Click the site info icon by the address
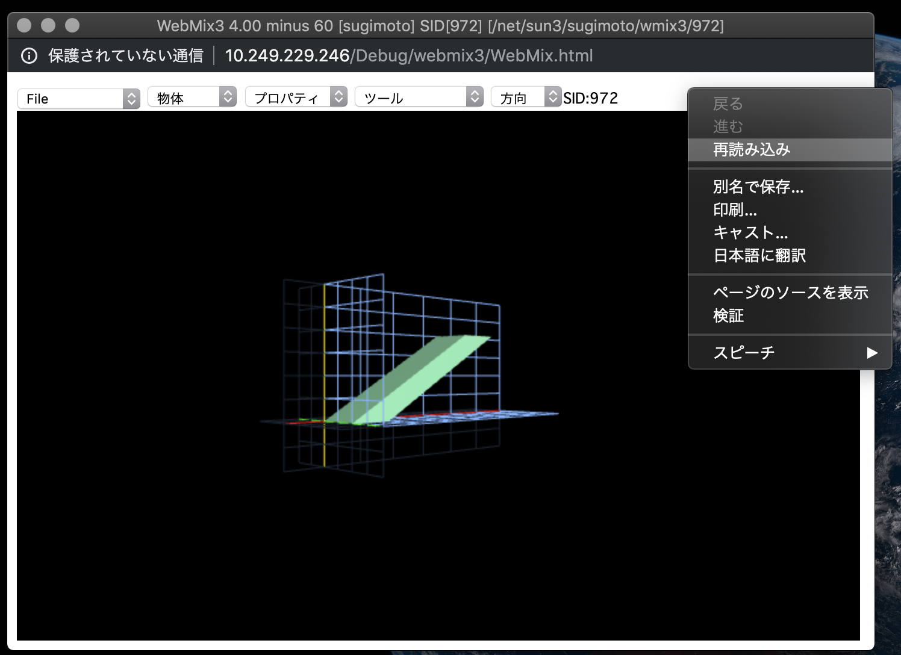The width and height of the screenshot is (901, 655). (x=29, y=56)
